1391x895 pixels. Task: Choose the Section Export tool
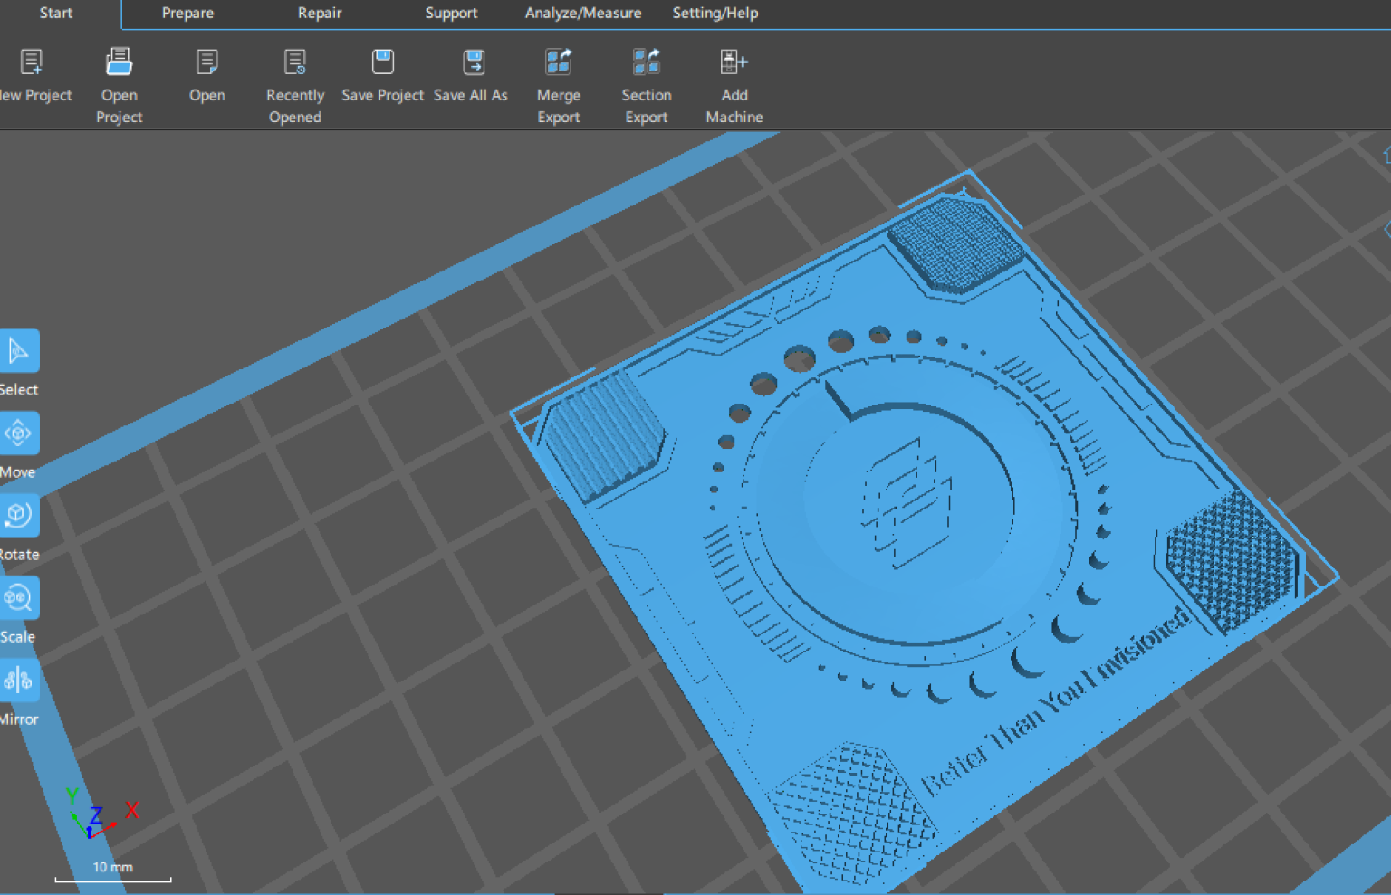pos(646,62)
